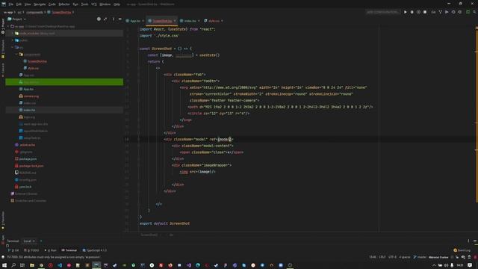Open the Refactor menu
Viewport: 478px width, 269px height.
[64, 4]
